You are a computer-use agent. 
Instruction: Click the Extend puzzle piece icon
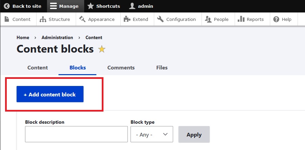(127, 19)
